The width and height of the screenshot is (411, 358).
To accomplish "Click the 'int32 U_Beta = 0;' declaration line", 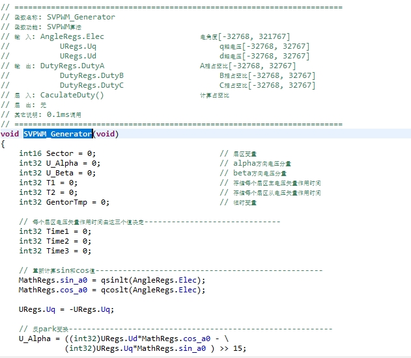I will 57,173.
